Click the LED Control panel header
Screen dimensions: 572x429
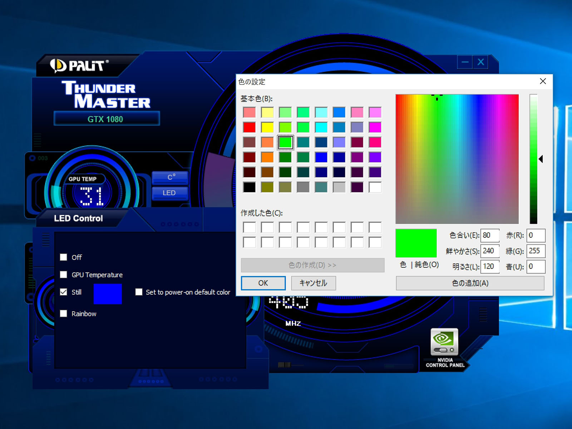[x=78, y=218]
